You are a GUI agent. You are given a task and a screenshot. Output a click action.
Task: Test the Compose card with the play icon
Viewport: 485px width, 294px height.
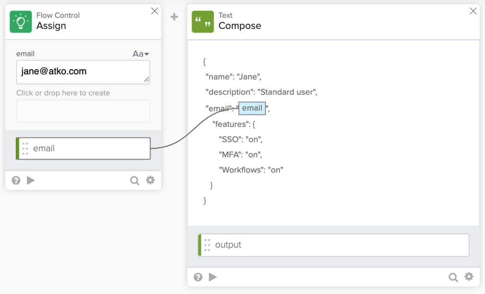[x=212, y=277]
